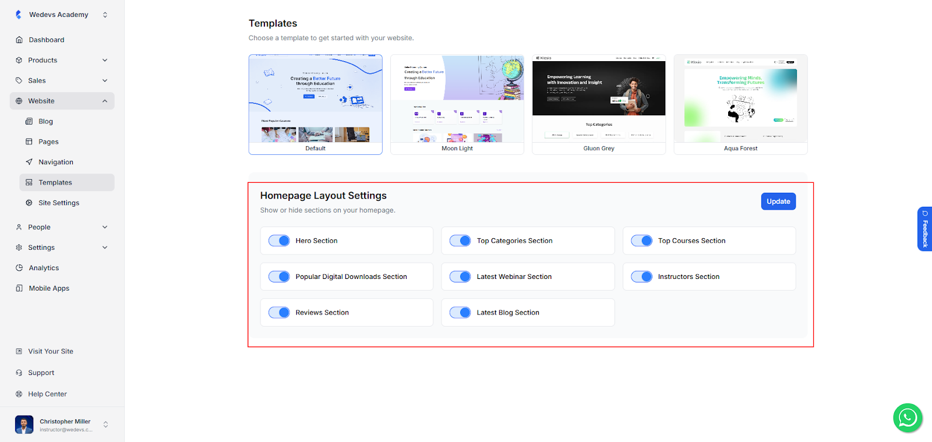Disable the Latest Webinar Section toggle
The width and height of the screenshot is (932, 442).
coord(460,277)
